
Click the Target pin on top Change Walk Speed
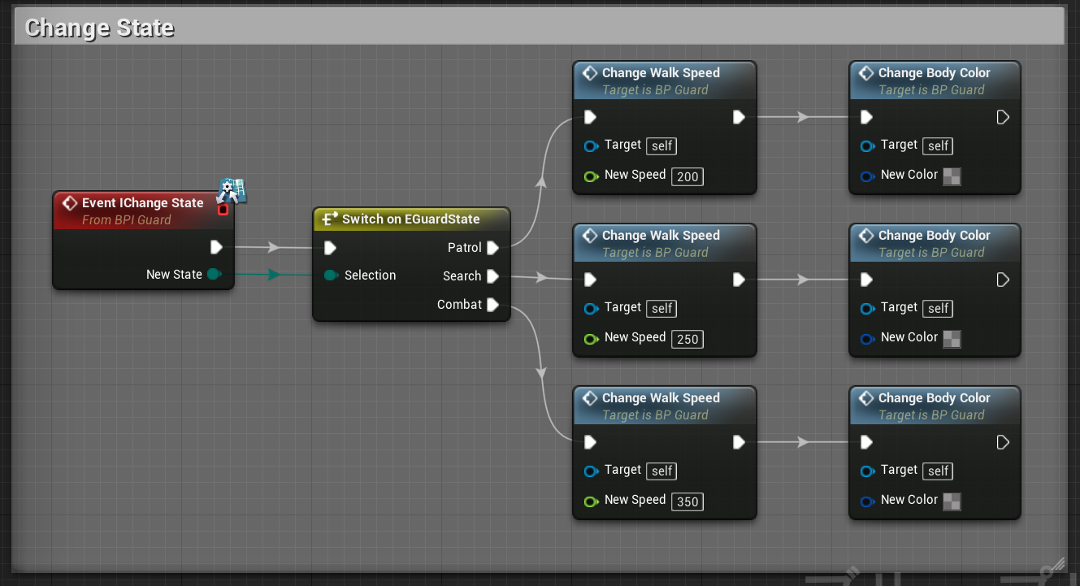[590, 145]
